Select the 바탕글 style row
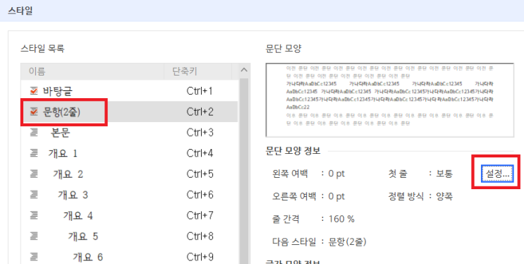Image resolution: width=524 pixels, height=264 pixels. tap(129, 91)
